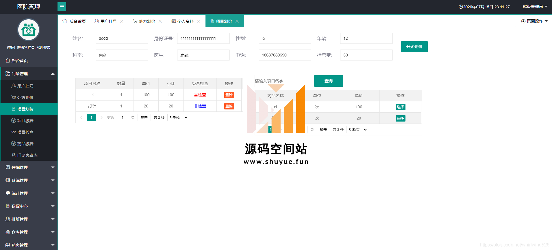The height and width of the screenshot is (250, 552).
Task: Delete the 打针 row
Action: point(229,106)
